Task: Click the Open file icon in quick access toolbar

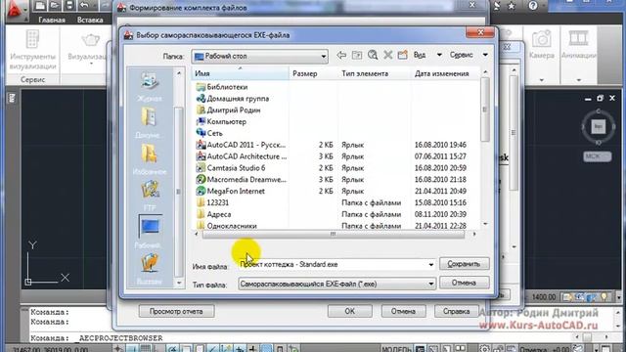Action: 55,6
